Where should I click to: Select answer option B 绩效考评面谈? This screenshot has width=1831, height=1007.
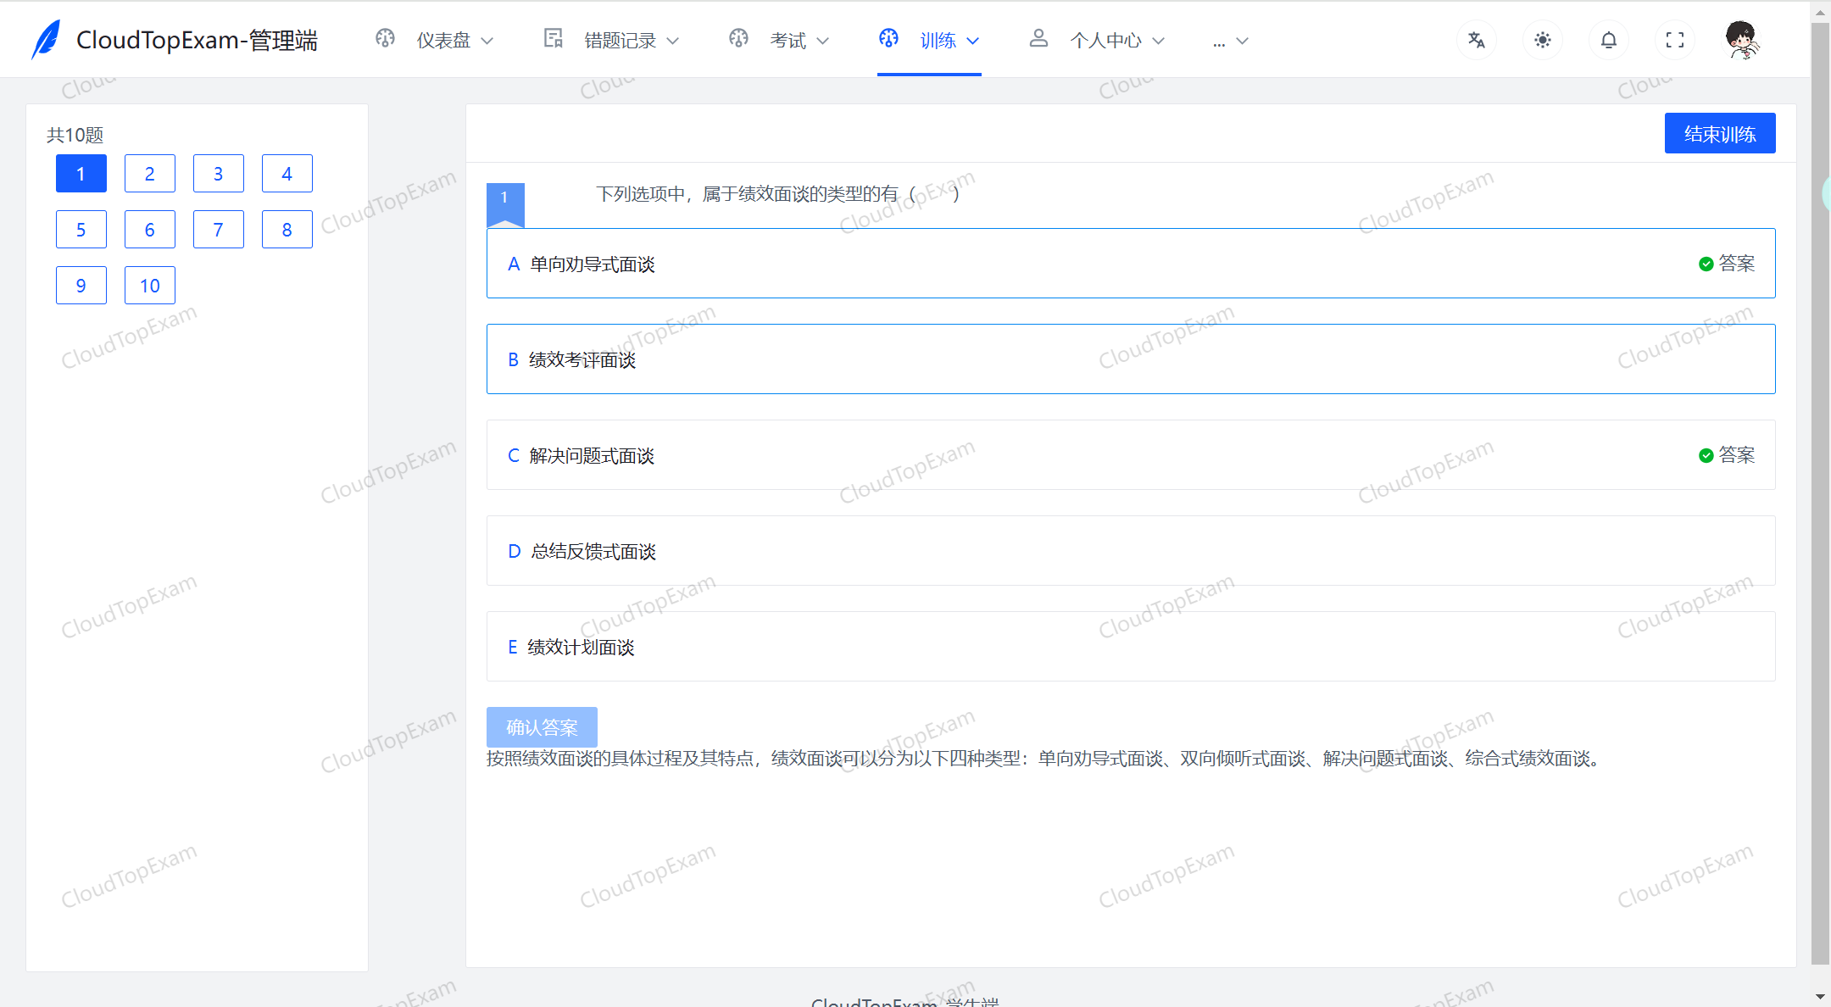tap(1131, 359)
